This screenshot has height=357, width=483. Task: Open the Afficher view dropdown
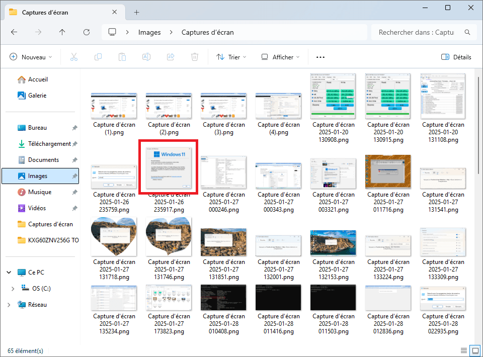tap(280, 57)
